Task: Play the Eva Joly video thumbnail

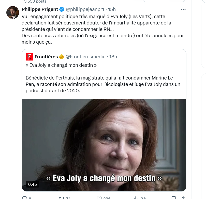Action: 104,143
